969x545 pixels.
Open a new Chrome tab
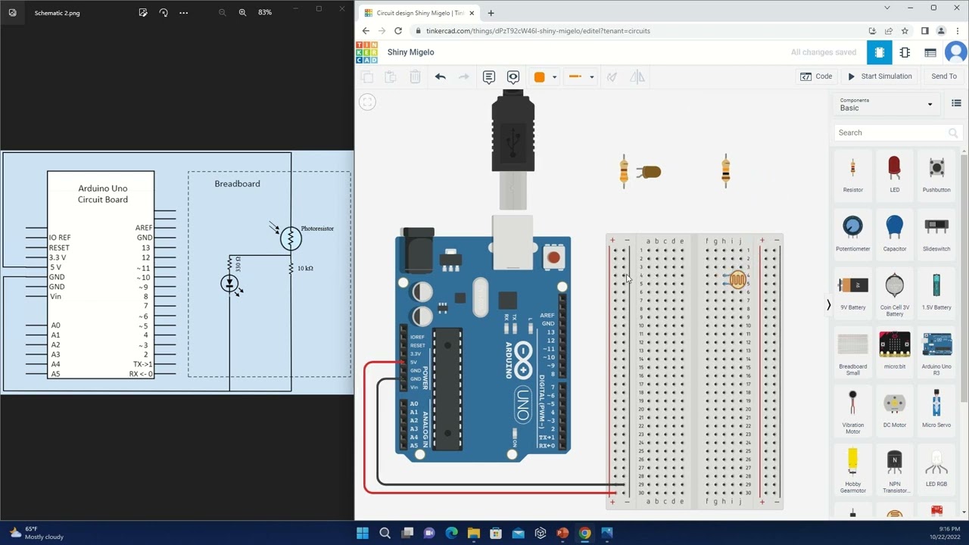click(x=491, y=13)
